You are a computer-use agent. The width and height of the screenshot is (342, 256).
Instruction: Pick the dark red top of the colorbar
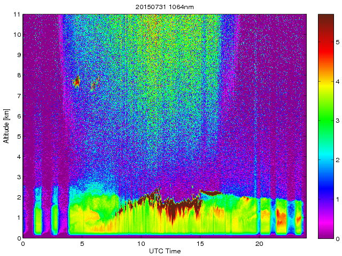click(x=326, y=21)
